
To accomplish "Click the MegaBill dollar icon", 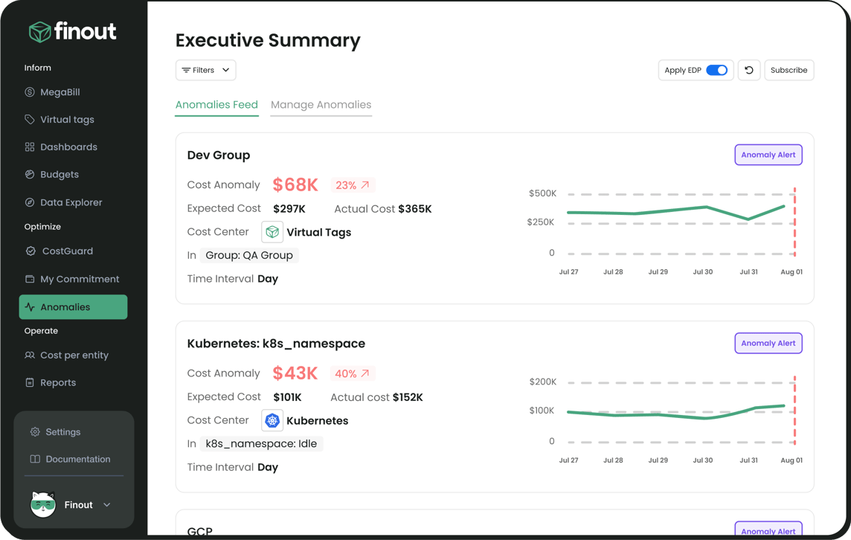I will click(x=30, y=92).
